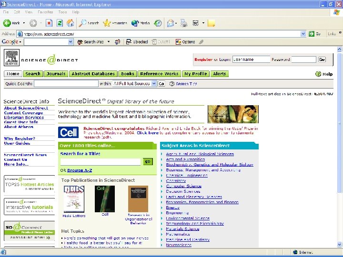Click the Interactive Tutorials banner
Image resolution: width=343 pixels, height=257 pixels.
click(30, 207)
